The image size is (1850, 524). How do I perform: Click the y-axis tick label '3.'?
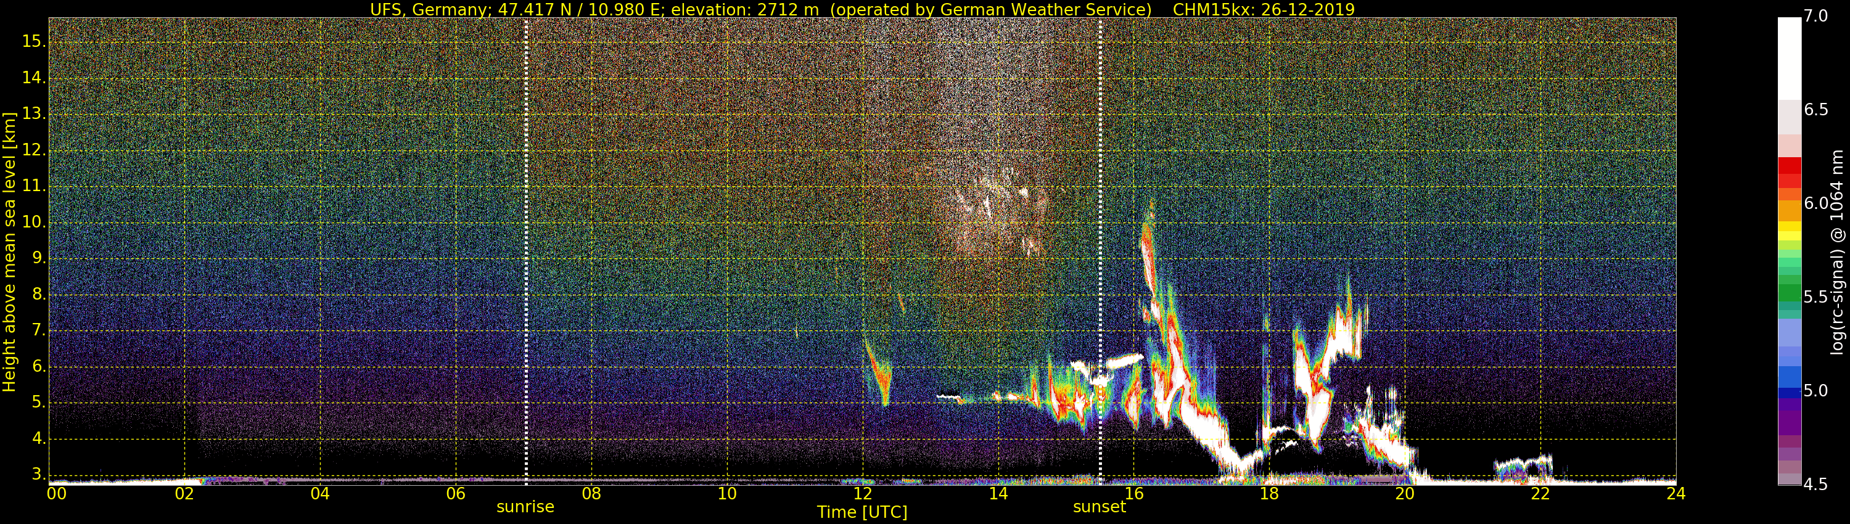[39, 475]
